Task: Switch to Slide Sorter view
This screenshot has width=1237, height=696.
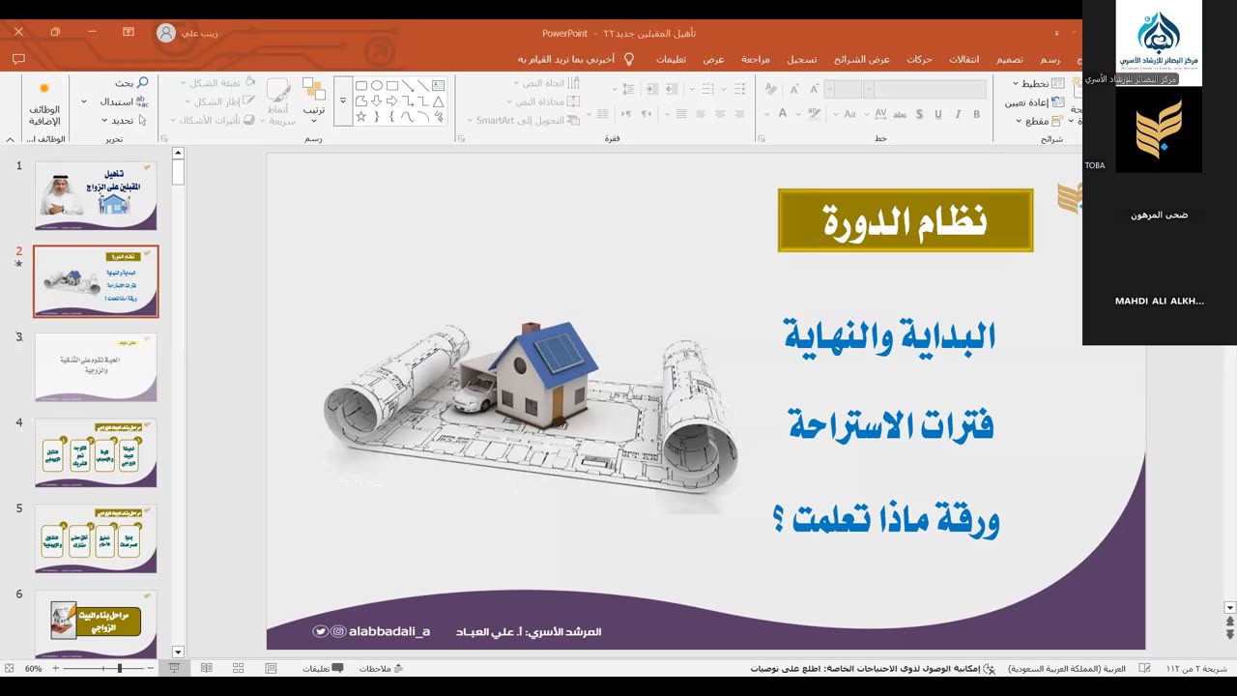Action: click(x=238, y=668)
